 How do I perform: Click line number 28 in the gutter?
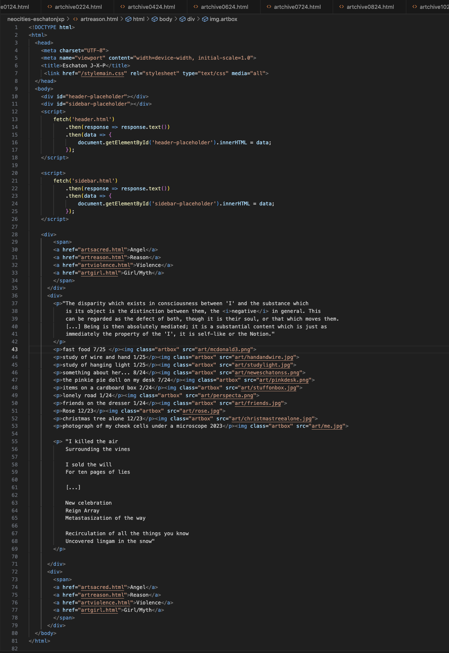click(15, 234)
